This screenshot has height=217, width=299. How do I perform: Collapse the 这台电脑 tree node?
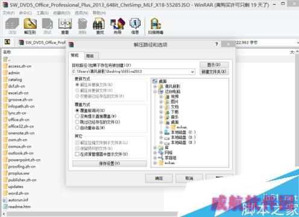pos(155,92)
